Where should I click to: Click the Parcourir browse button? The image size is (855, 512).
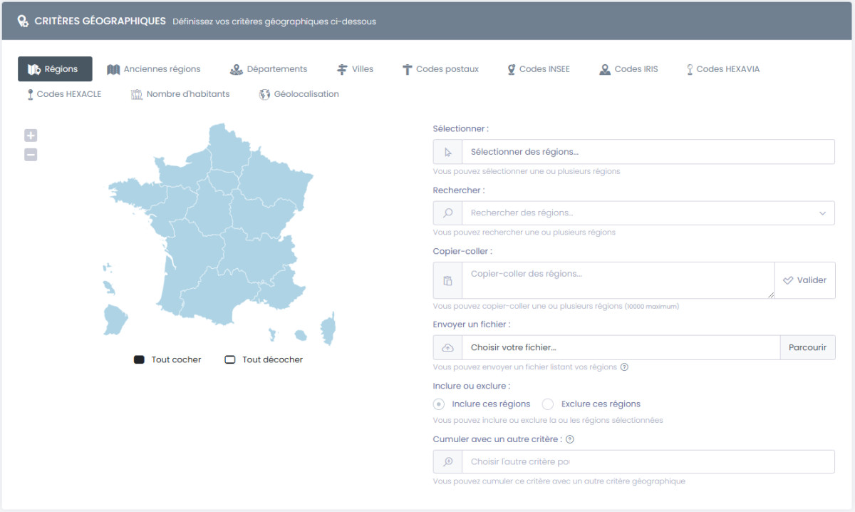pyautogui.click(x=807, y=347)
